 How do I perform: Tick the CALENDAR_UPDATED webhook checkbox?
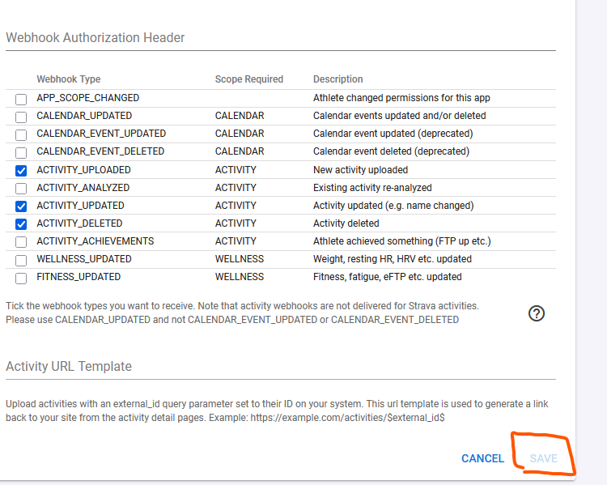(x=21, y=117)
